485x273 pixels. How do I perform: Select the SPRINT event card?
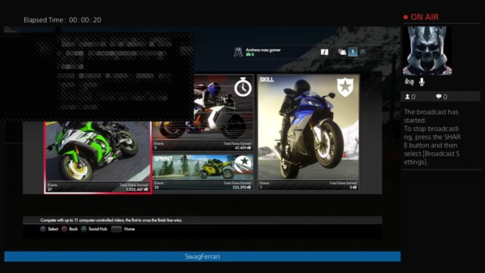click(x=203, y=173)
